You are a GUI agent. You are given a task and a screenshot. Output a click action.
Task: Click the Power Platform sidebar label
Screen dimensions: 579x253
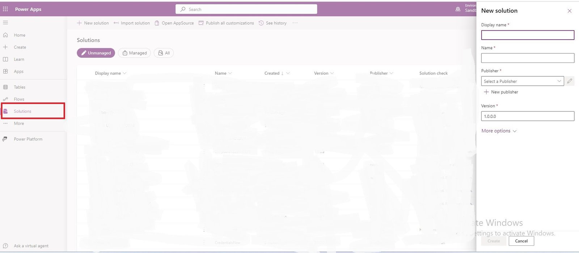pos(28,139)
